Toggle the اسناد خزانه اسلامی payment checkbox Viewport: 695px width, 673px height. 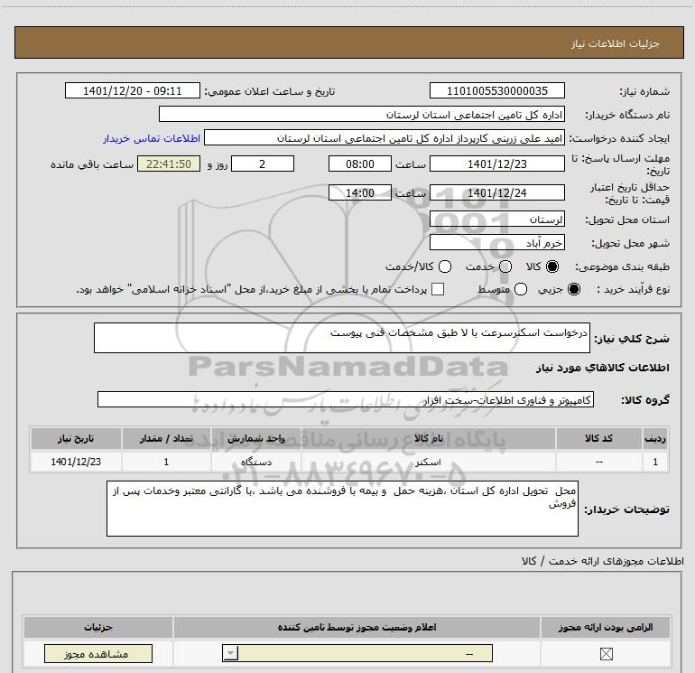(x=438, y=289)
